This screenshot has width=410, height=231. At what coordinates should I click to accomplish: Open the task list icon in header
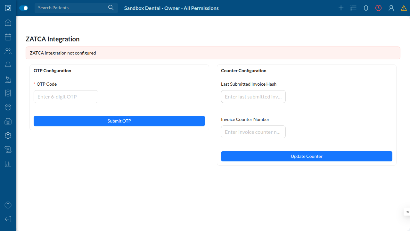pos(354,8)
